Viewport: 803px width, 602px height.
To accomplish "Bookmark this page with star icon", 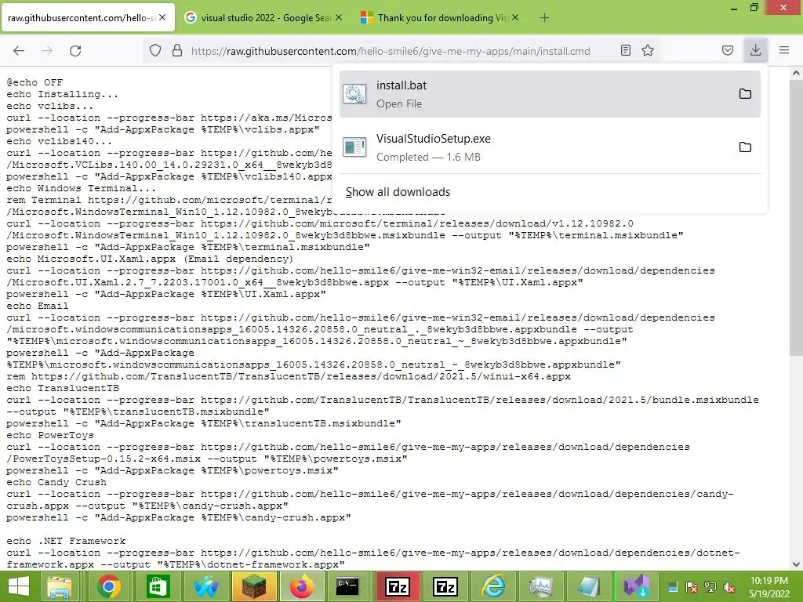I will pyautogui.click(x=648, y=50).
